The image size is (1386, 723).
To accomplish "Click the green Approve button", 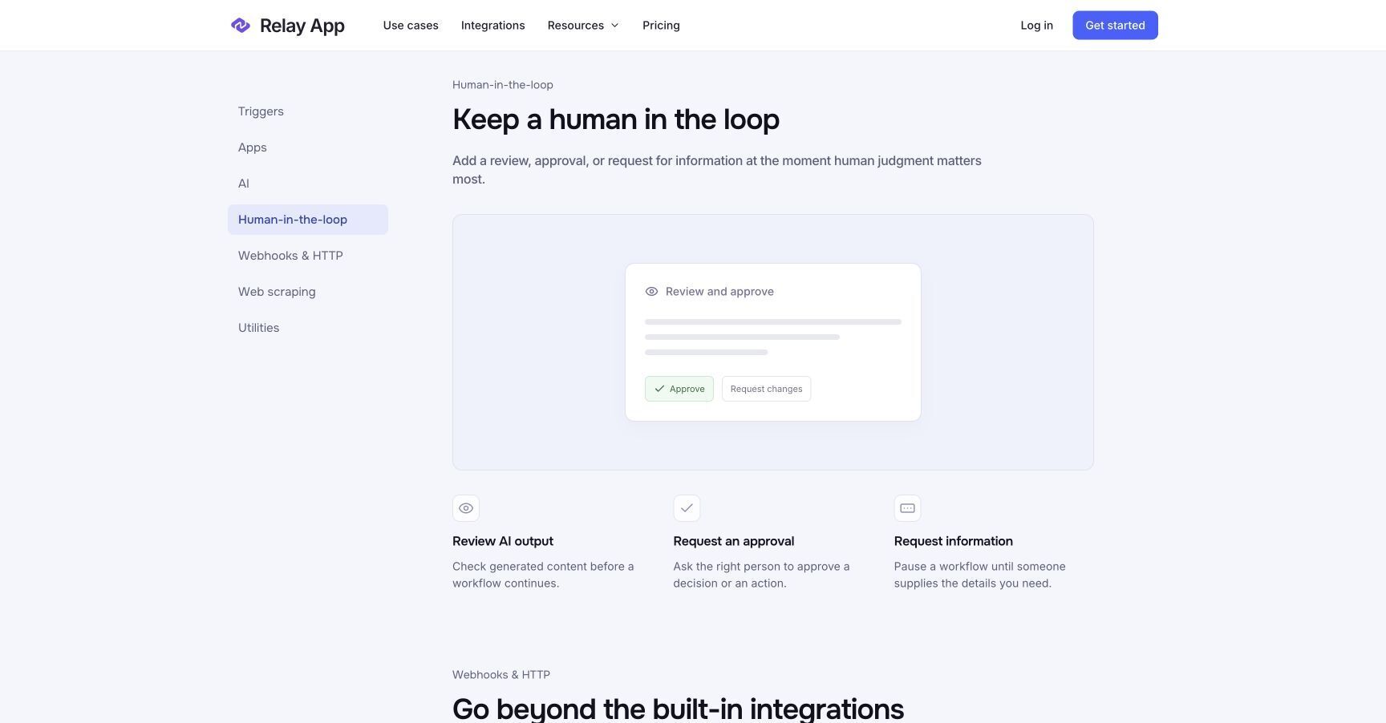I will 679,389.
